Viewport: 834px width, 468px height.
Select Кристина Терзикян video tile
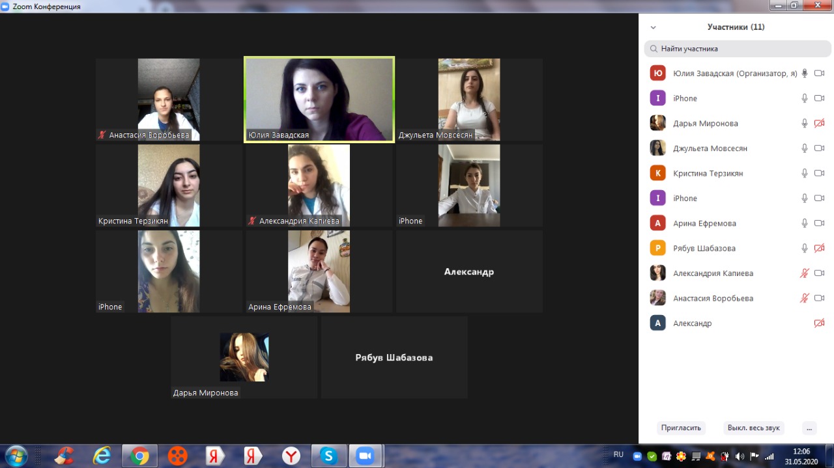click(169, 186)
